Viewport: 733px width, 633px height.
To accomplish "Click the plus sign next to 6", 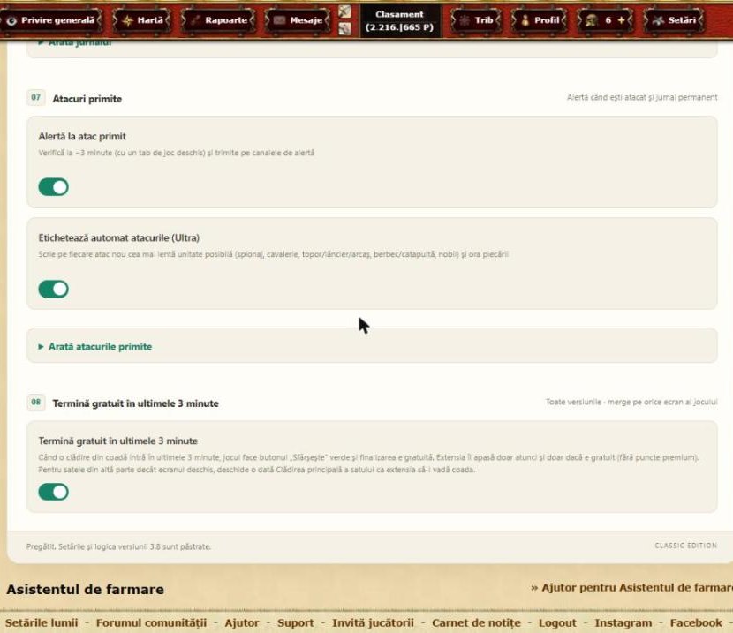I will click(x=621, y=20).
